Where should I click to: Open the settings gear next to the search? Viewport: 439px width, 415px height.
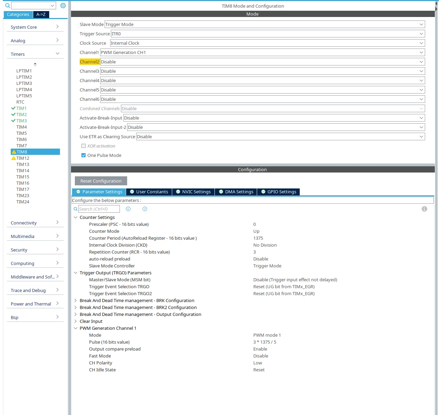point(63,6)
